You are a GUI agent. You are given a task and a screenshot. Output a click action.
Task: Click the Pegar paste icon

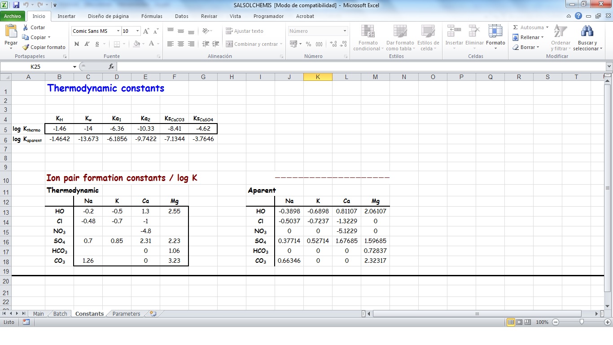(11, 31)
